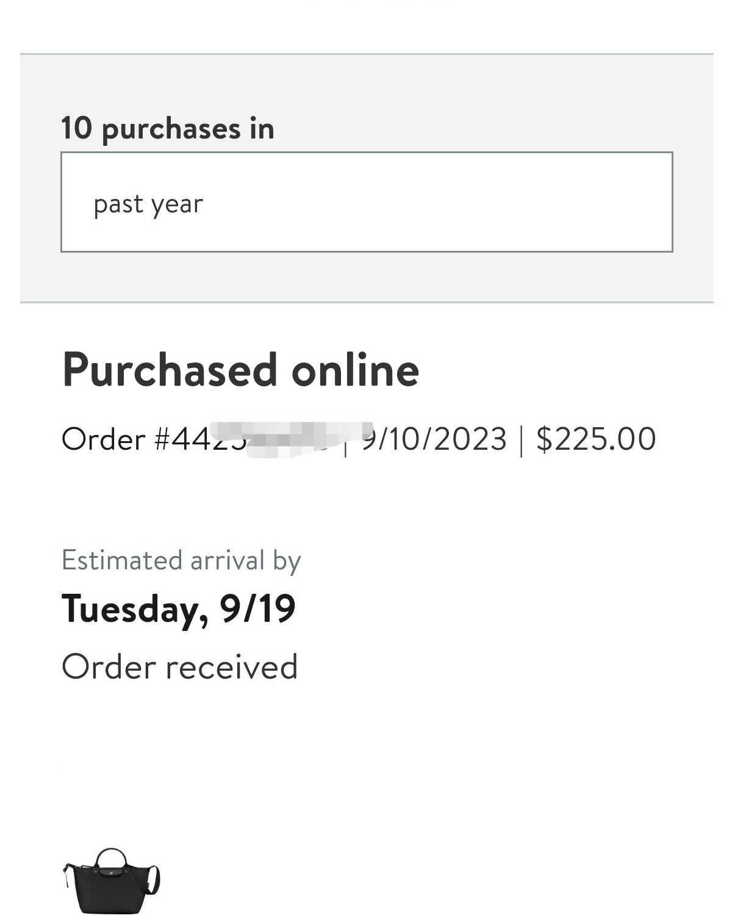Screen dimensions: 732x916
Task: Click the word year inside the dropdown
Action: tap(177, 206)
